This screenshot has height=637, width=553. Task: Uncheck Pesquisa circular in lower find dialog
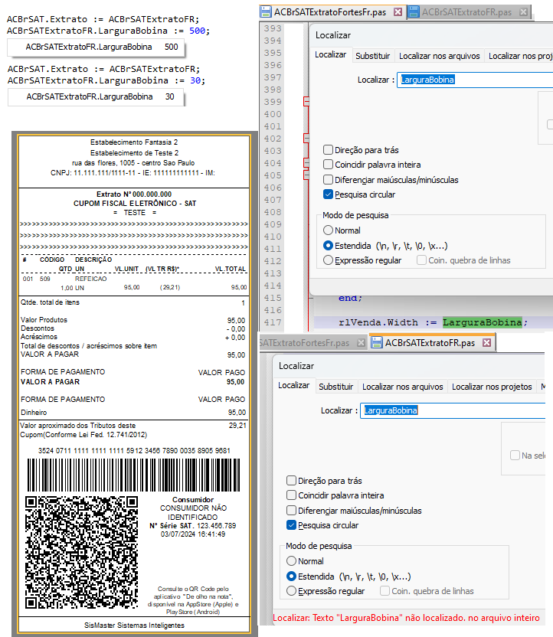(x=291, y=525)
